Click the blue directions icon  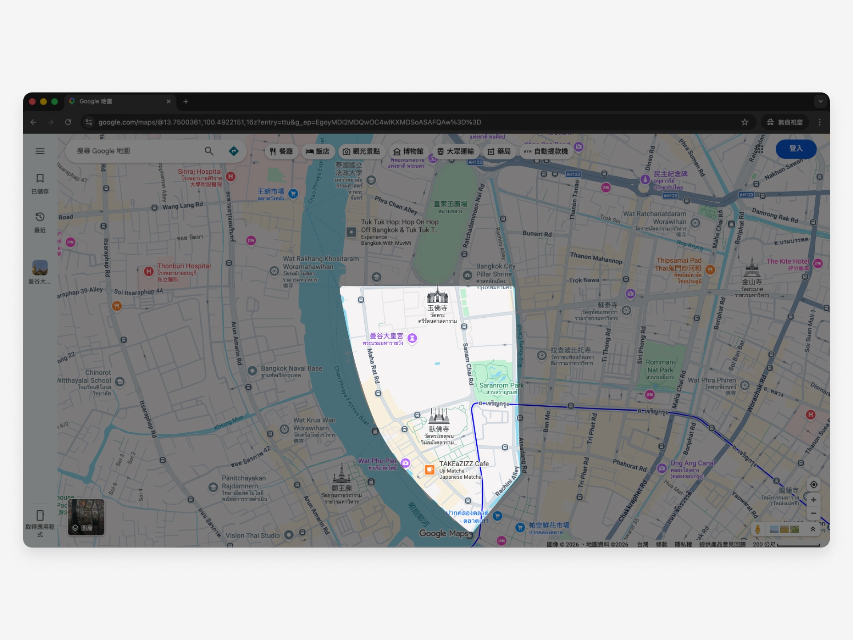point(234,151)
